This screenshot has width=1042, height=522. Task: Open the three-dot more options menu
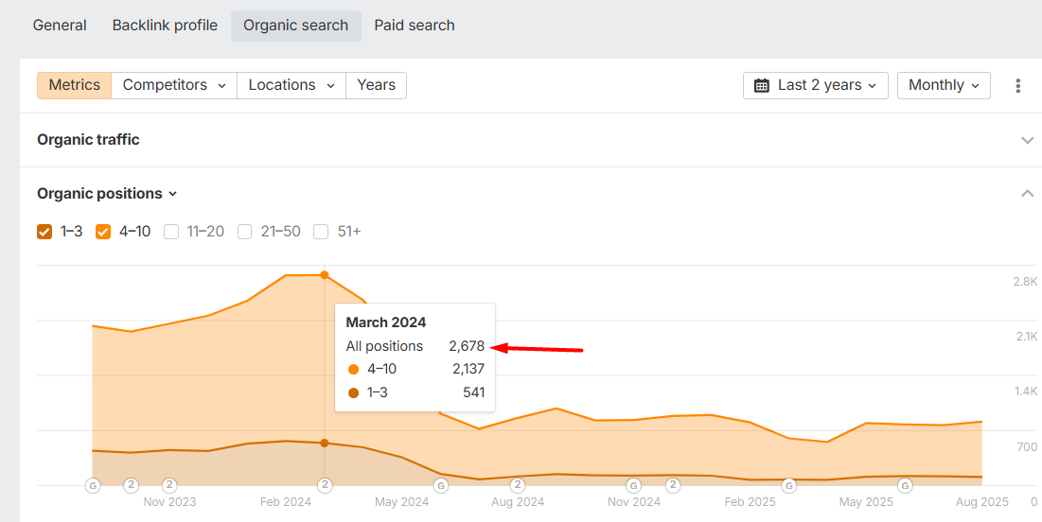(1018, 85)
